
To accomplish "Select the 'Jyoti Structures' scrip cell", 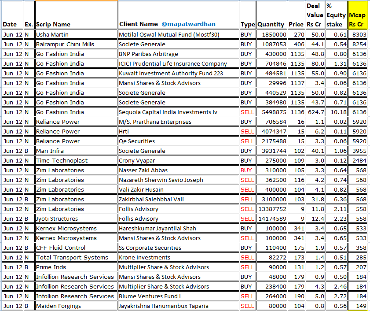I will 76,218.
